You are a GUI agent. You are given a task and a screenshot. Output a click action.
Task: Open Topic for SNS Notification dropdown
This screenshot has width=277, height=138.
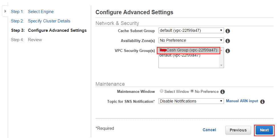pos(191,101)
